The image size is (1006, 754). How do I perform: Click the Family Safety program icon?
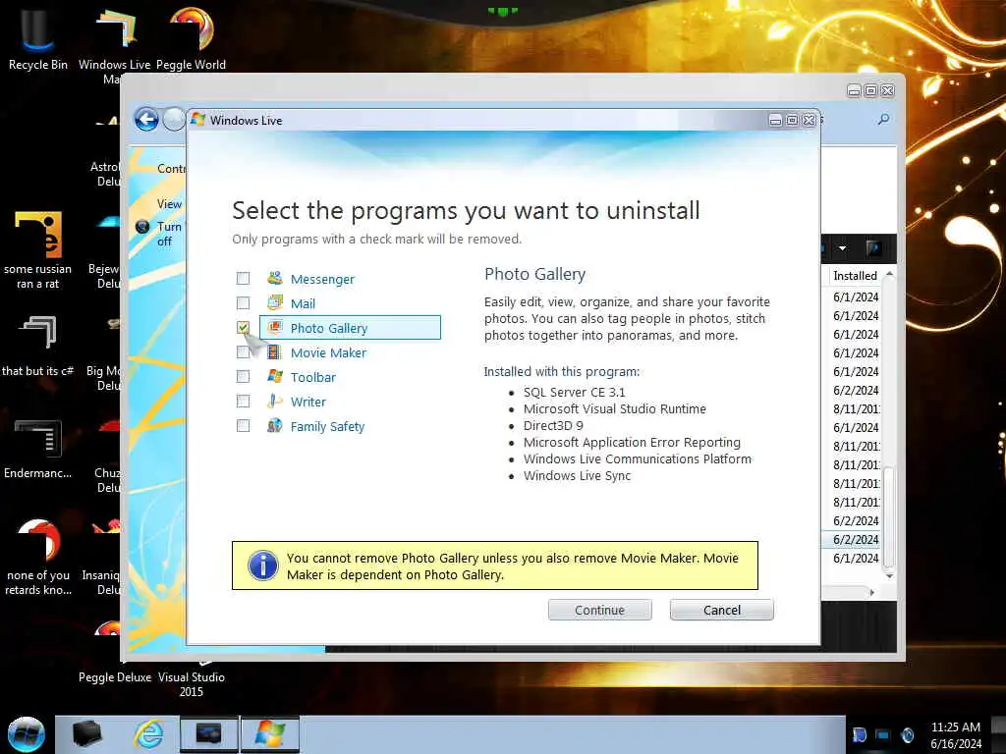275,426
